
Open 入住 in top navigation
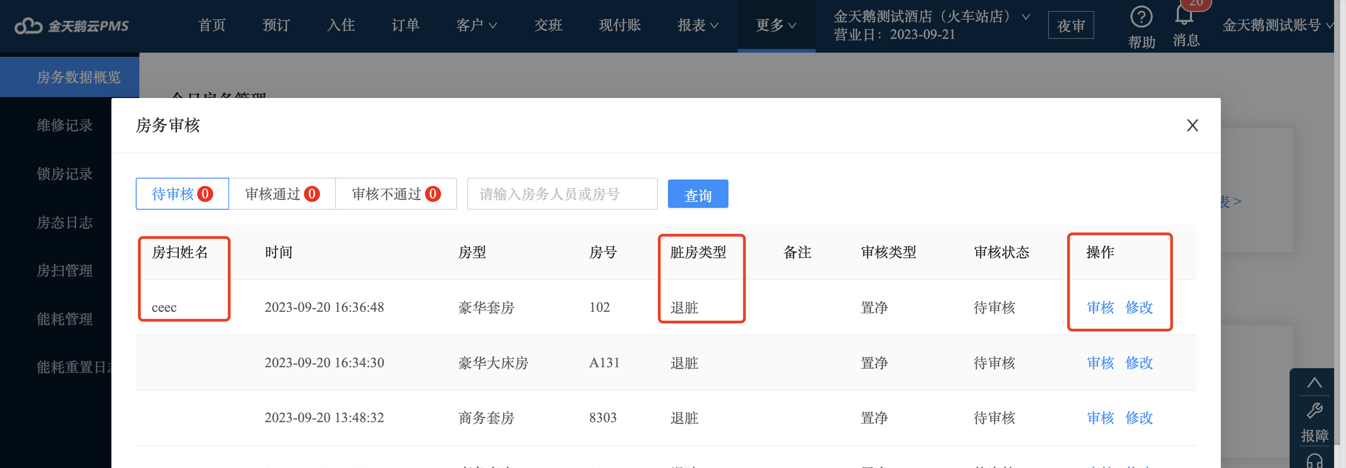[x=341, y=25]
